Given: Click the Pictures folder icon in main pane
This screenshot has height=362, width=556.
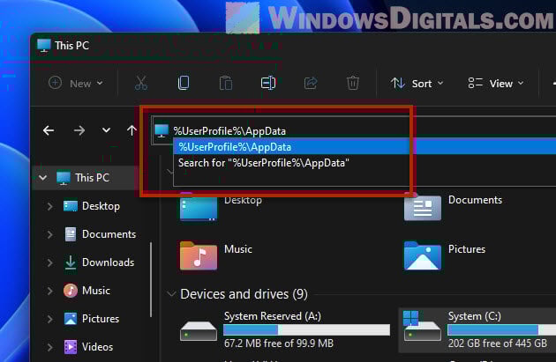Looking at the screenshot, I should click(x=423, y=255).
